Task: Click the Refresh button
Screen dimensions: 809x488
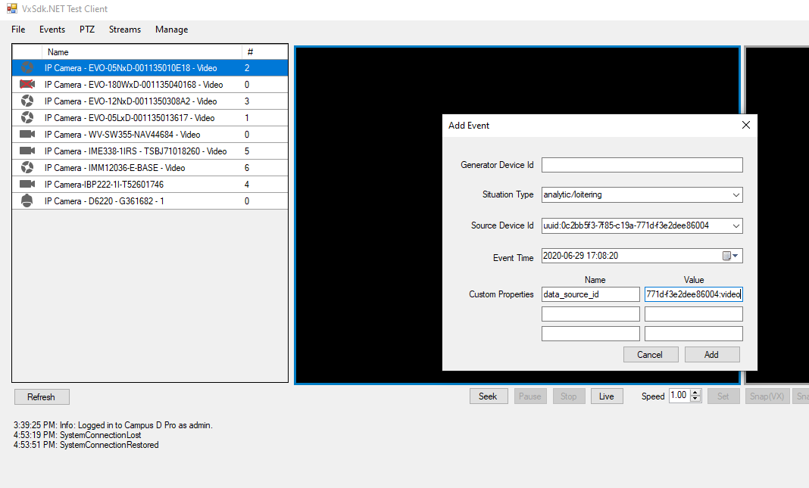Action: (41, 396)
